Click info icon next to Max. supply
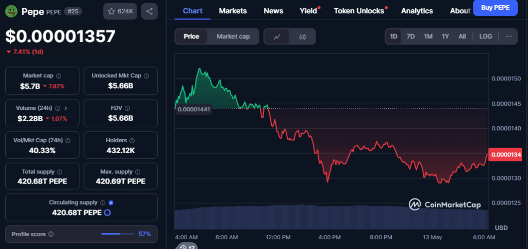This screenshot has width=528, height=249. 138,172
